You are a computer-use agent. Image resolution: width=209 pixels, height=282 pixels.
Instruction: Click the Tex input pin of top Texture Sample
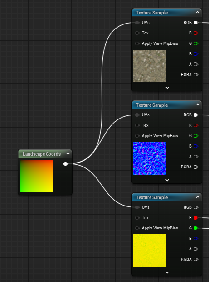[137, 33]
